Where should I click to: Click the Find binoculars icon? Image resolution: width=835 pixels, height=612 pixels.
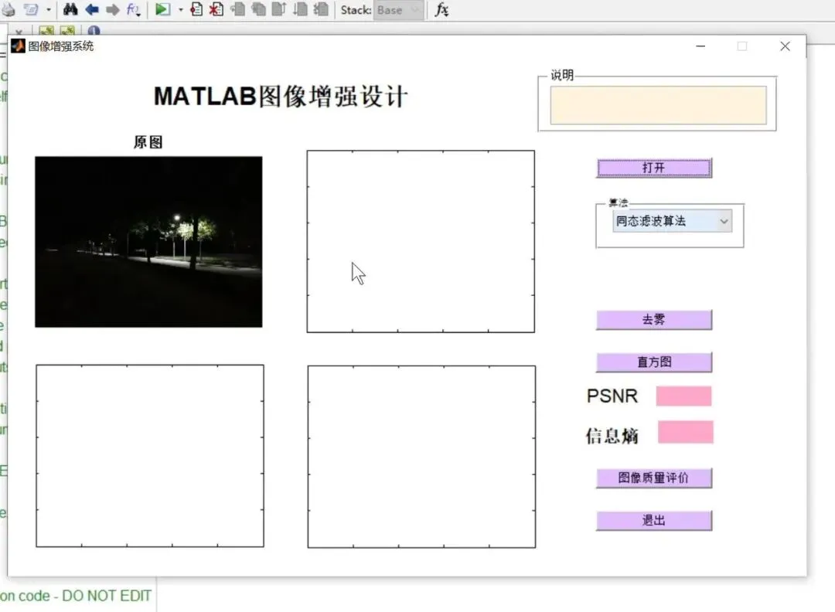[70, 9]
